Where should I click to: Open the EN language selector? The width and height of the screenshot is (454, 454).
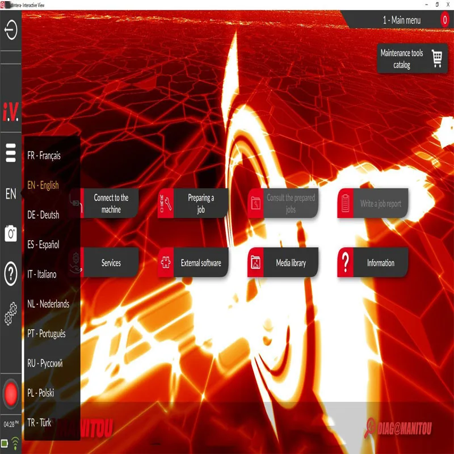9,194
